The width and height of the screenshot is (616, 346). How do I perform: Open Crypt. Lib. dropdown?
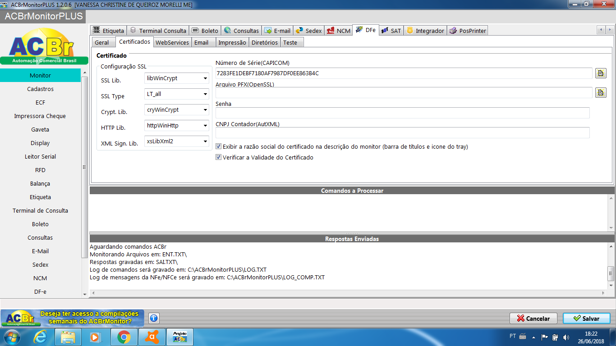(x=205, y=110)
